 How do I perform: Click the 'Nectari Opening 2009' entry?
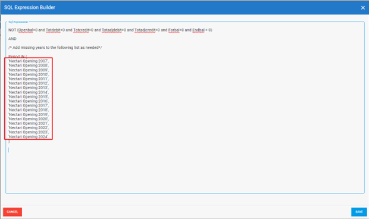29,70
